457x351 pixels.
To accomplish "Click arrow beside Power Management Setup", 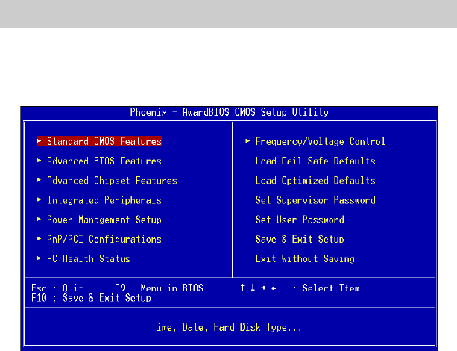I will click(x=39, y=219).
